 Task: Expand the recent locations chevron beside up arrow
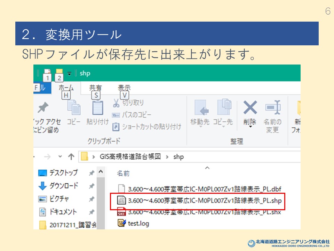(x=61, y=157)
